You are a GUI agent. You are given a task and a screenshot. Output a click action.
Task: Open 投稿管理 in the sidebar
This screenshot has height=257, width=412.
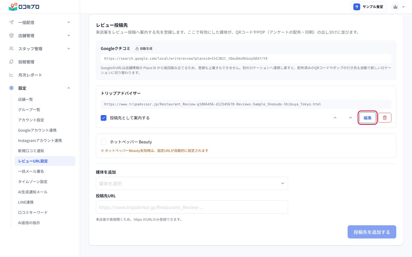[x=40, y=62]
